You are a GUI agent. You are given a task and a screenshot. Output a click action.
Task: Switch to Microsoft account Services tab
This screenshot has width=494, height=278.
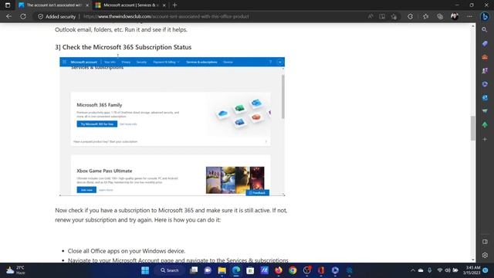coord(130,5)
